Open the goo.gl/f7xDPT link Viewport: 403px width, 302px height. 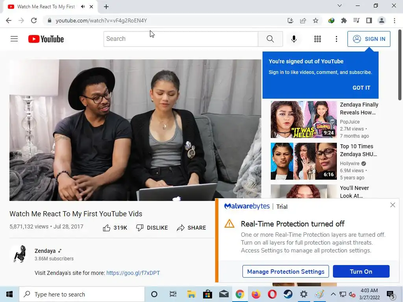click(x=133, y=273)
